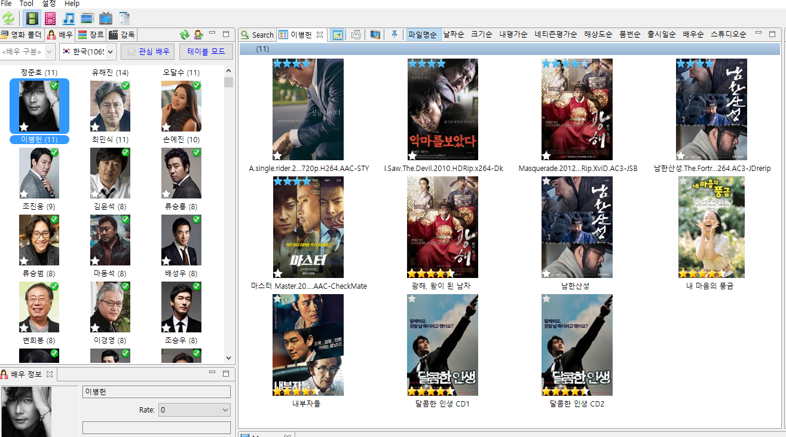Select the 마동석 actor thumbnail
786x437 pixels.
click(110, 240)
